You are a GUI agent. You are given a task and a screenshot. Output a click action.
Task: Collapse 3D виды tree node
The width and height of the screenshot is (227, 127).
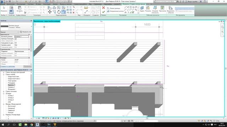4,93
